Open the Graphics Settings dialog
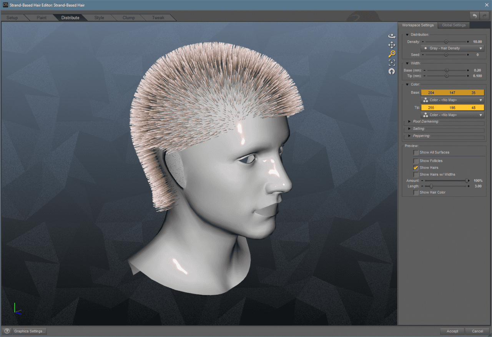This screenshot has height=337, width=492. click(29, 331)
